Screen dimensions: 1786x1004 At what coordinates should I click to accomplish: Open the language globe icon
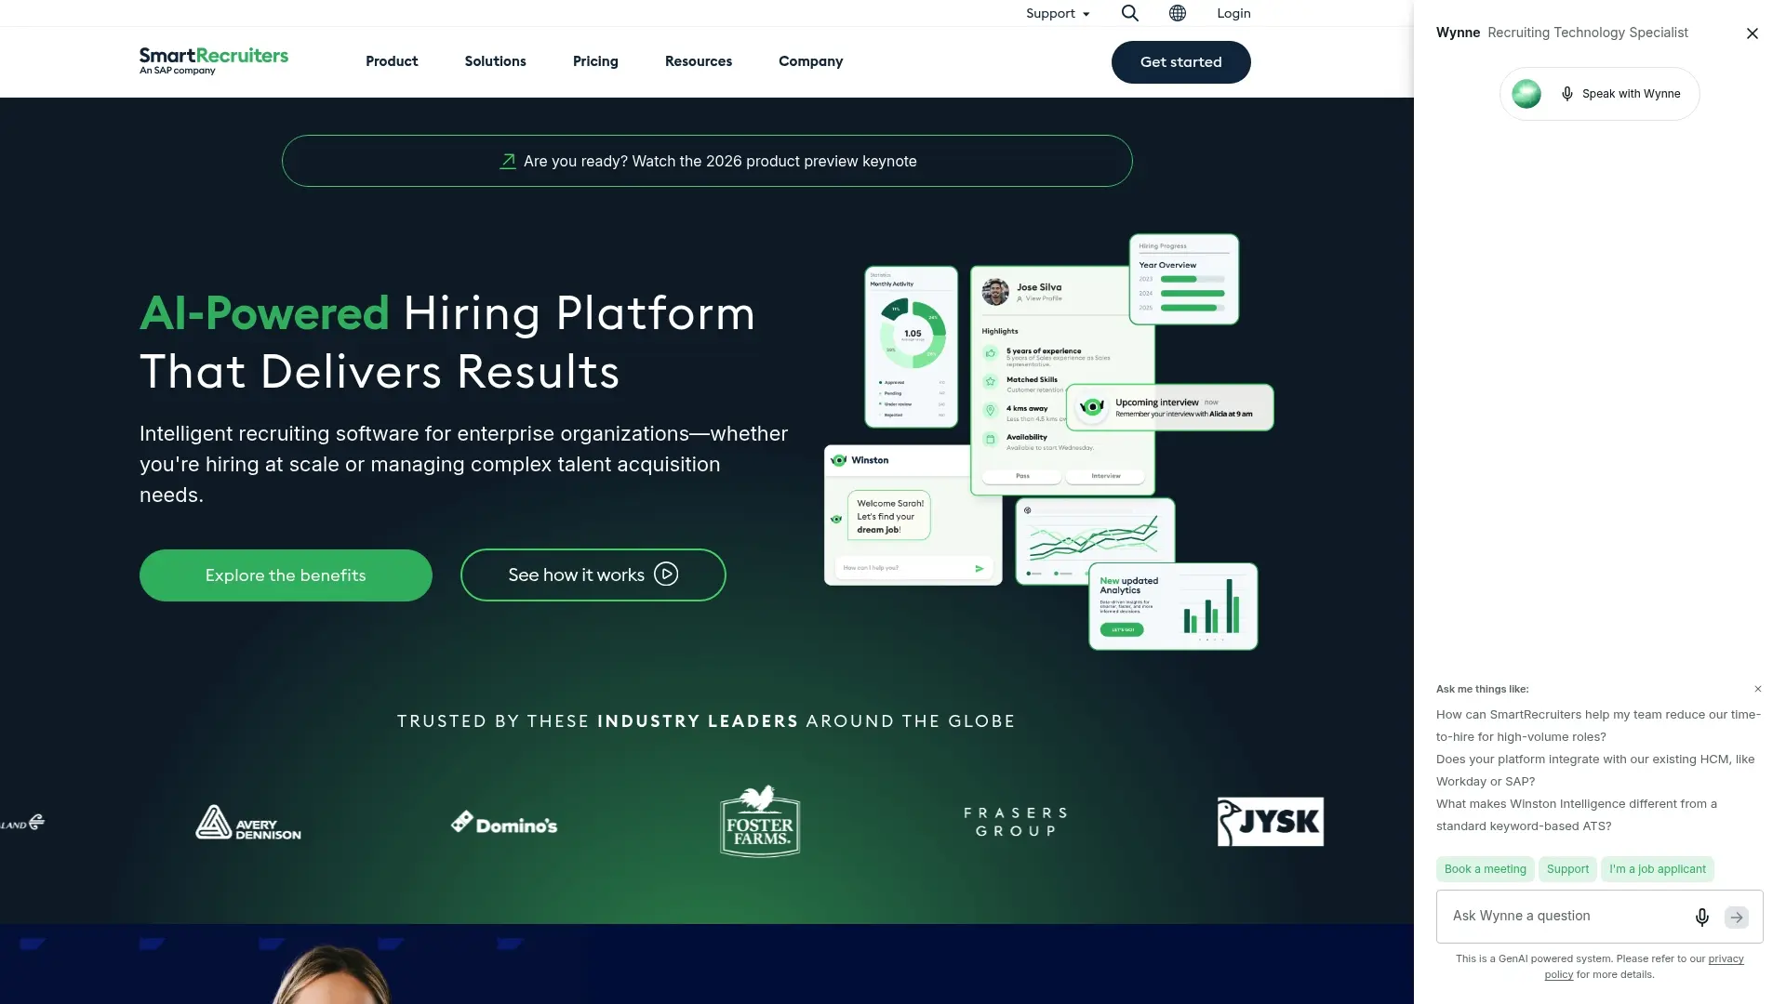point(1178,13)
